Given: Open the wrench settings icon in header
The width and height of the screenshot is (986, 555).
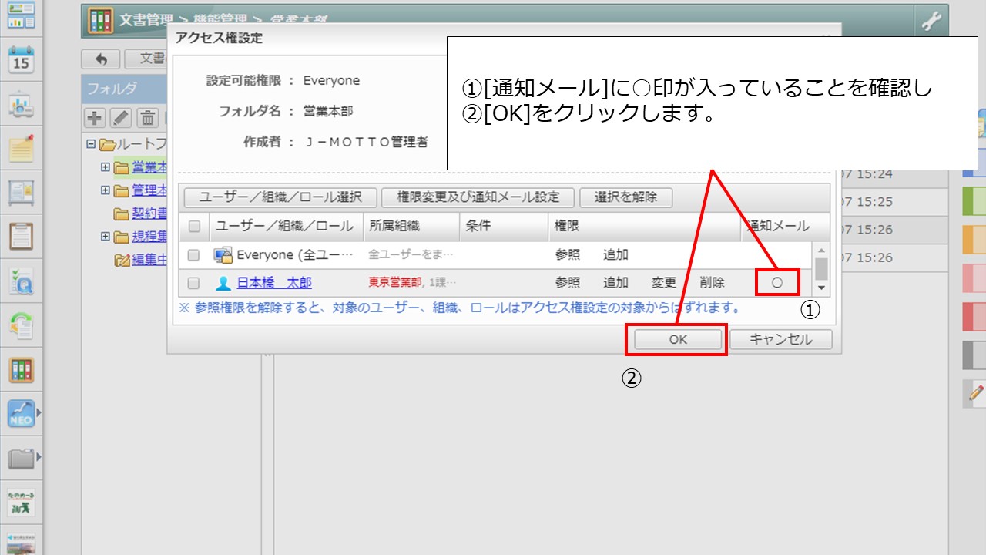Looking at the screenshot, I should click(x=931, y=22).
